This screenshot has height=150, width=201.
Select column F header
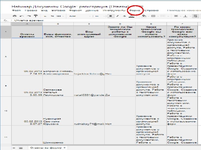(182, 24)
